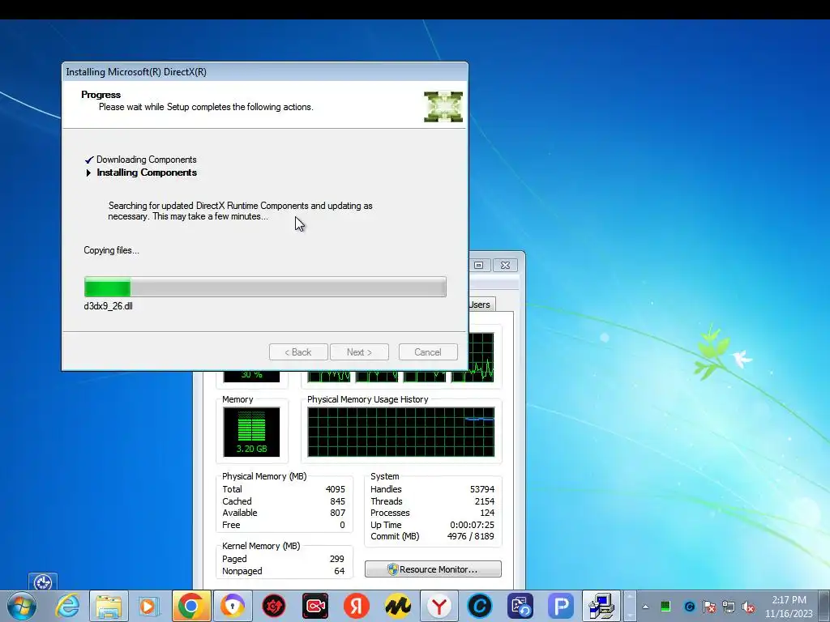The height and width of the screenshot is (622, 830).
Task: Open the picture restore app icon
Action: 520,606
